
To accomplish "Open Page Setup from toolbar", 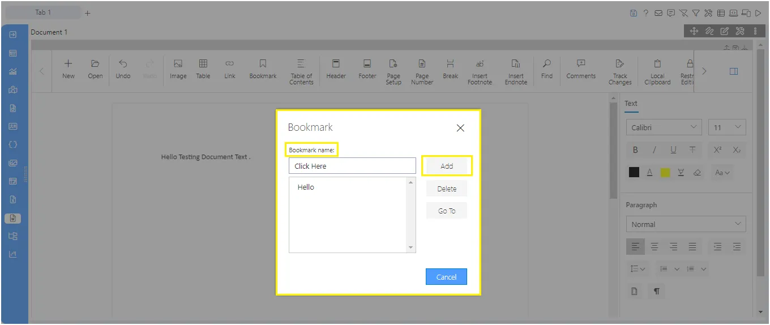I will pyautogui.click(x=393, y=71).
